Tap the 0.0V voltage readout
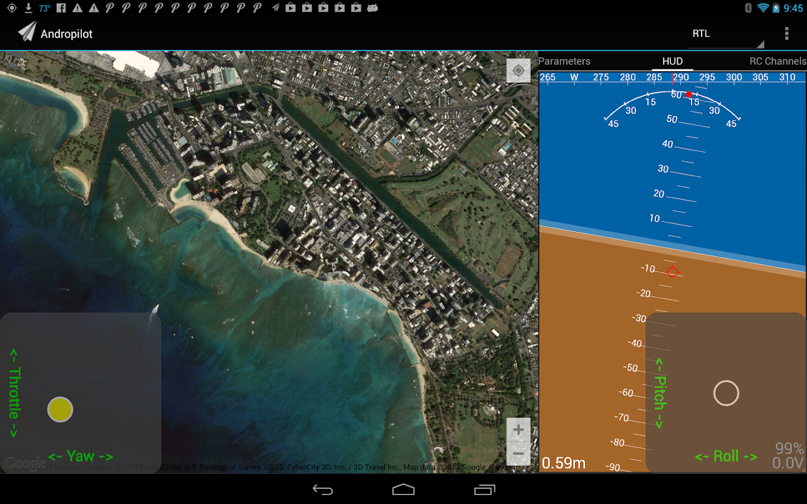The height and width of the screenshot is (504, 807). coord(788,463)
